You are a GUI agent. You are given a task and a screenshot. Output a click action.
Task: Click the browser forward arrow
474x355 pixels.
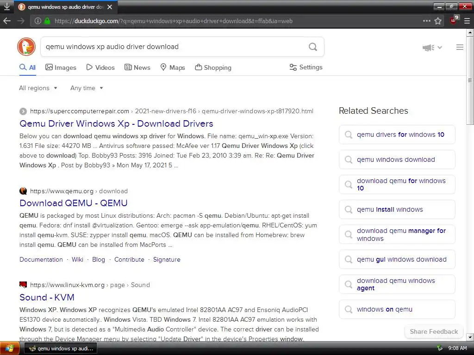(21, 21)
